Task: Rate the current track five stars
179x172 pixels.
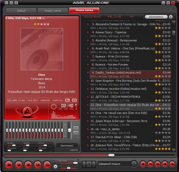Action: [x=48, y=24]
